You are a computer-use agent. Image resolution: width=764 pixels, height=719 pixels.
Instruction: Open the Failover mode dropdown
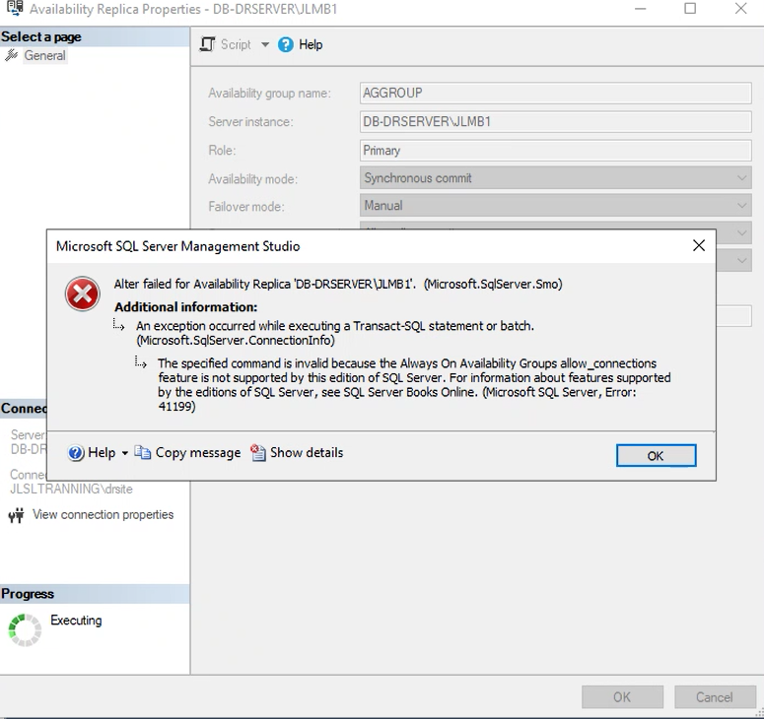(x=555, y=206)
